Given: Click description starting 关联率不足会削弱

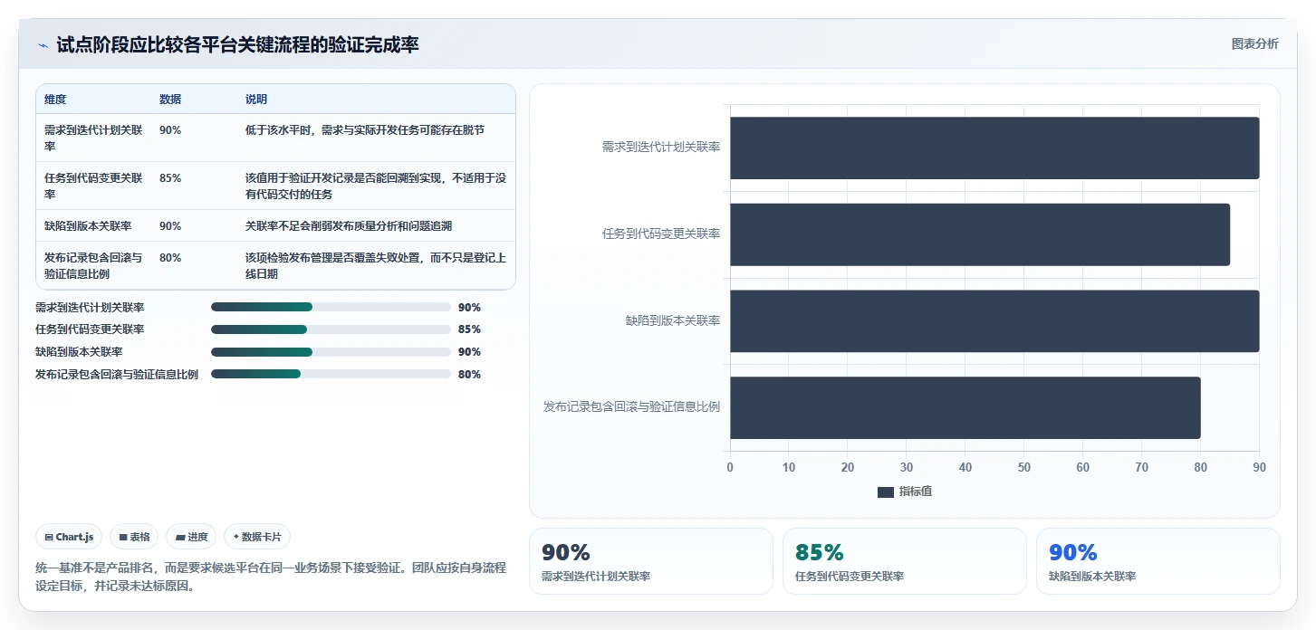Looking at the screenshot, I should (349, 225).
